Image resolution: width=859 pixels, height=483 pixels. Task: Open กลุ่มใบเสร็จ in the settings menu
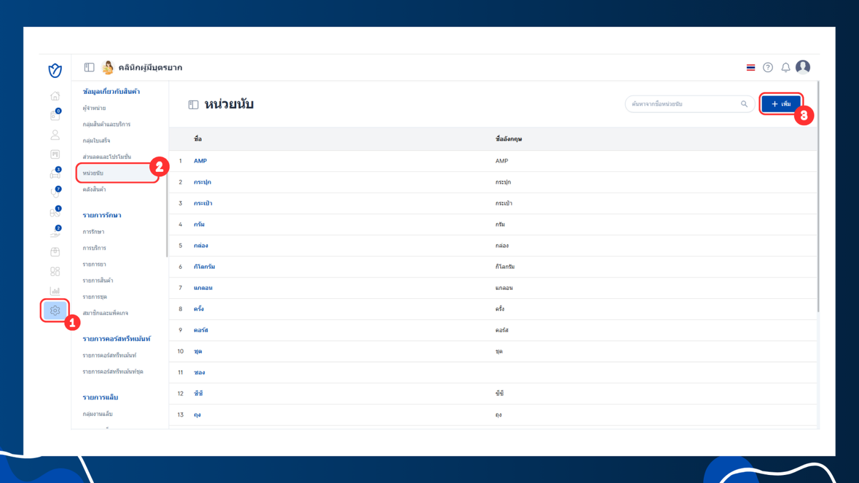click(96, 141)
